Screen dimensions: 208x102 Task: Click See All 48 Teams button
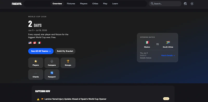[x=41, y=51]
